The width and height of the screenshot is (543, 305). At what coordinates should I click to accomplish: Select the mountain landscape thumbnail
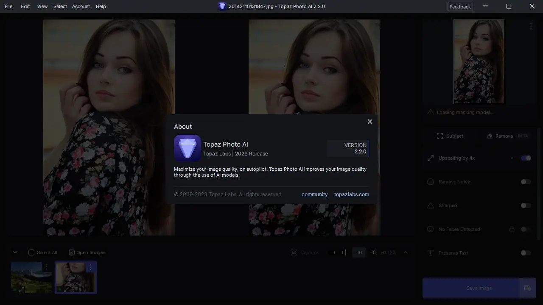32,277
